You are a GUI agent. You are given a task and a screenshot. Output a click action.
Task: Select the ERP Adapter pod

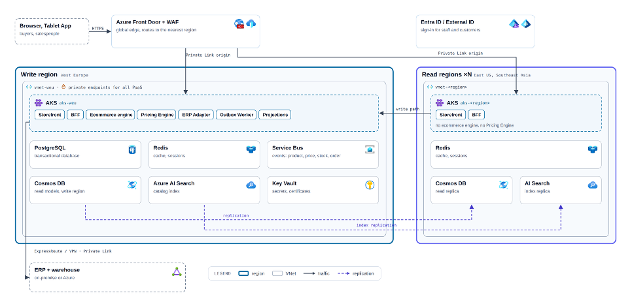196,115
